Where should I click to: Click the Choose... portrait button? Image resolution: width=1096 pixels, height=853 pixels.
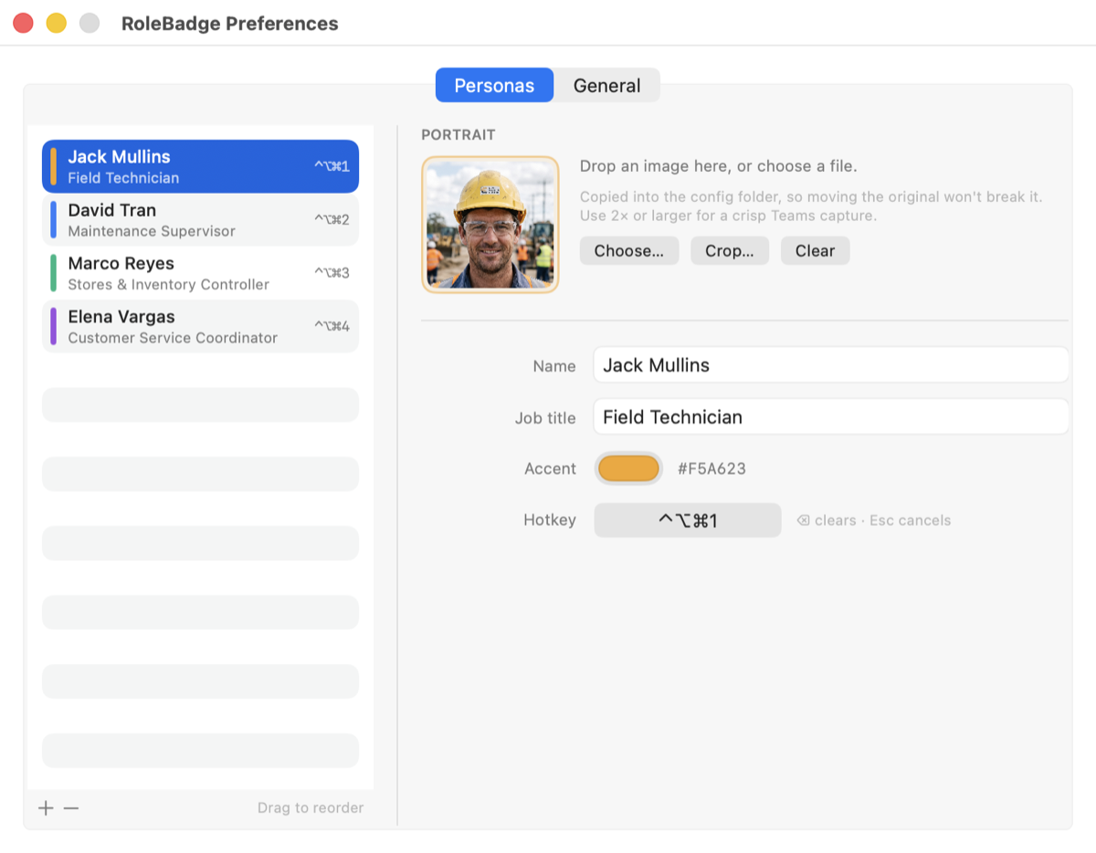(629, 251)
